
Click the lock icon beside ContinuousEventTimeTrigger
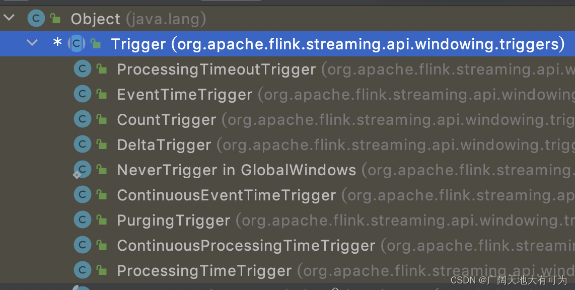[102, 194]
